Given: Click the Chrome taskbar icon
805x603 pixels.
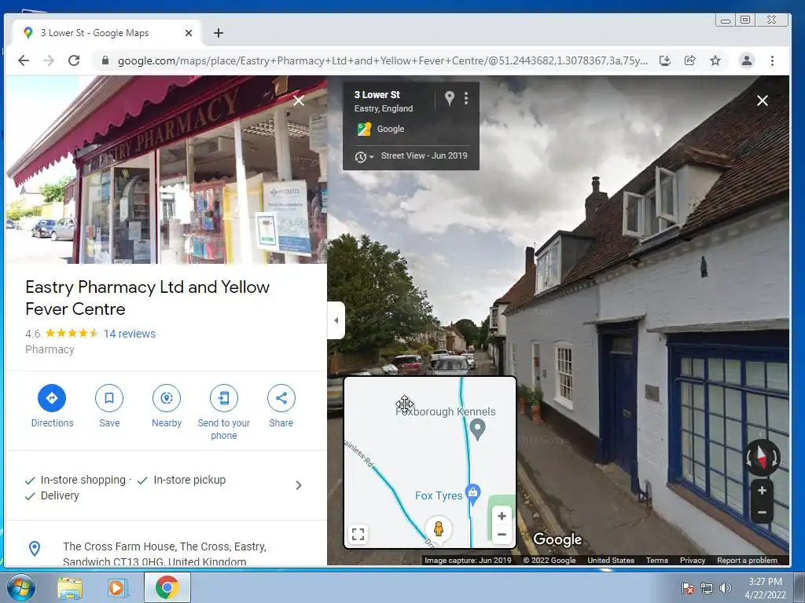Looking at the screenshot, I should 167,587.
